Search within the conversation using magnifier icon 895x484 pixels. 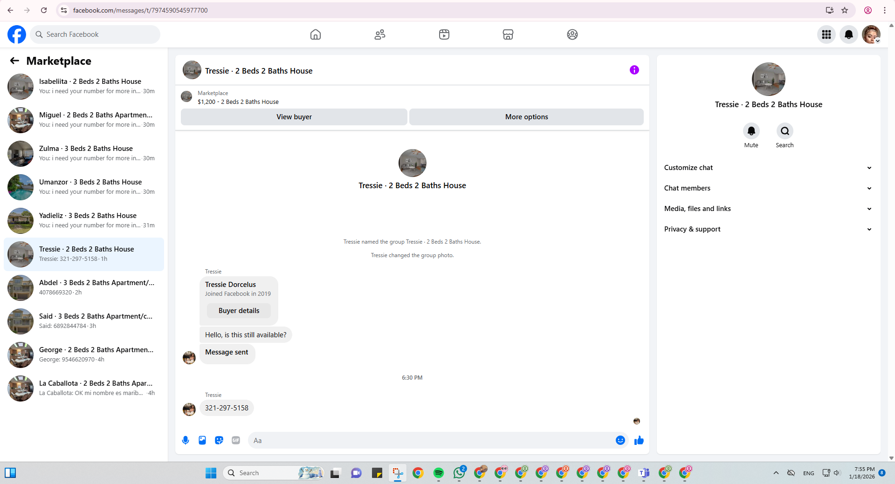coord(785,131)
